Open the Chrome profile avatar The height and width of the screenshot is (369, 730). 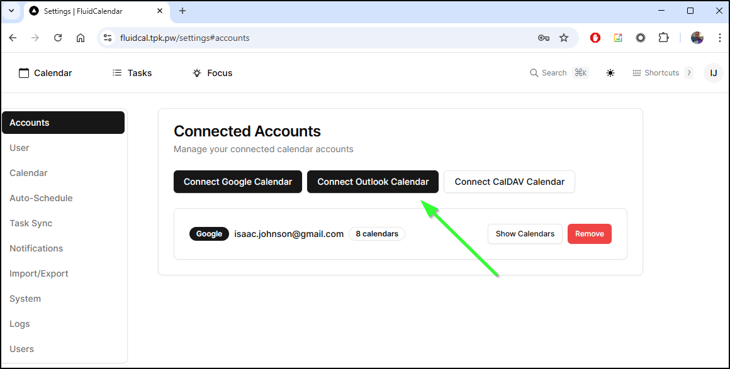point(697,38)
